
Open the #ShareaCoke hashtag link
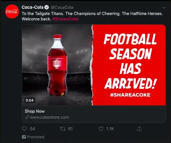pos(65,19)
